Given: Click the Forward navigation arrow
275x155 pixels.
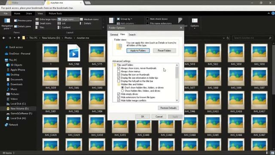Looking at the screenshot, I should click(x=9, y=38).
